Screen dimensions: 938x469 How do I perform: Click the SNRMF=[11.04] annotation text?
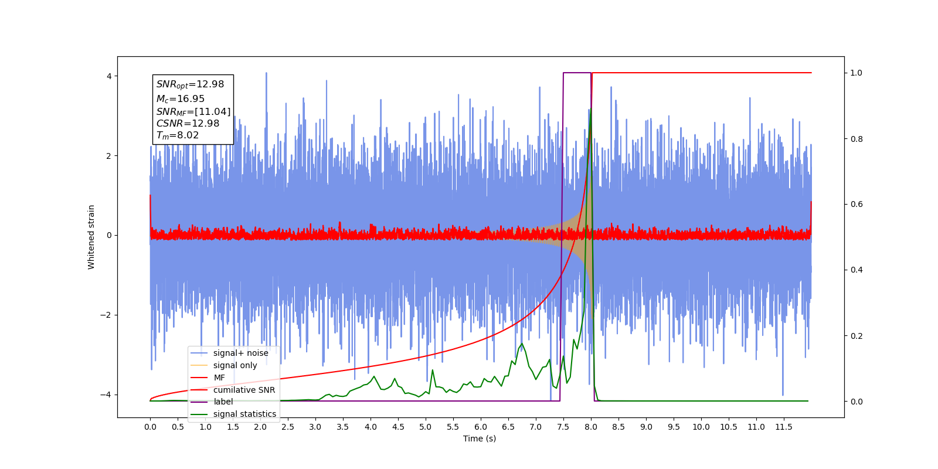(x=193, y=111)
